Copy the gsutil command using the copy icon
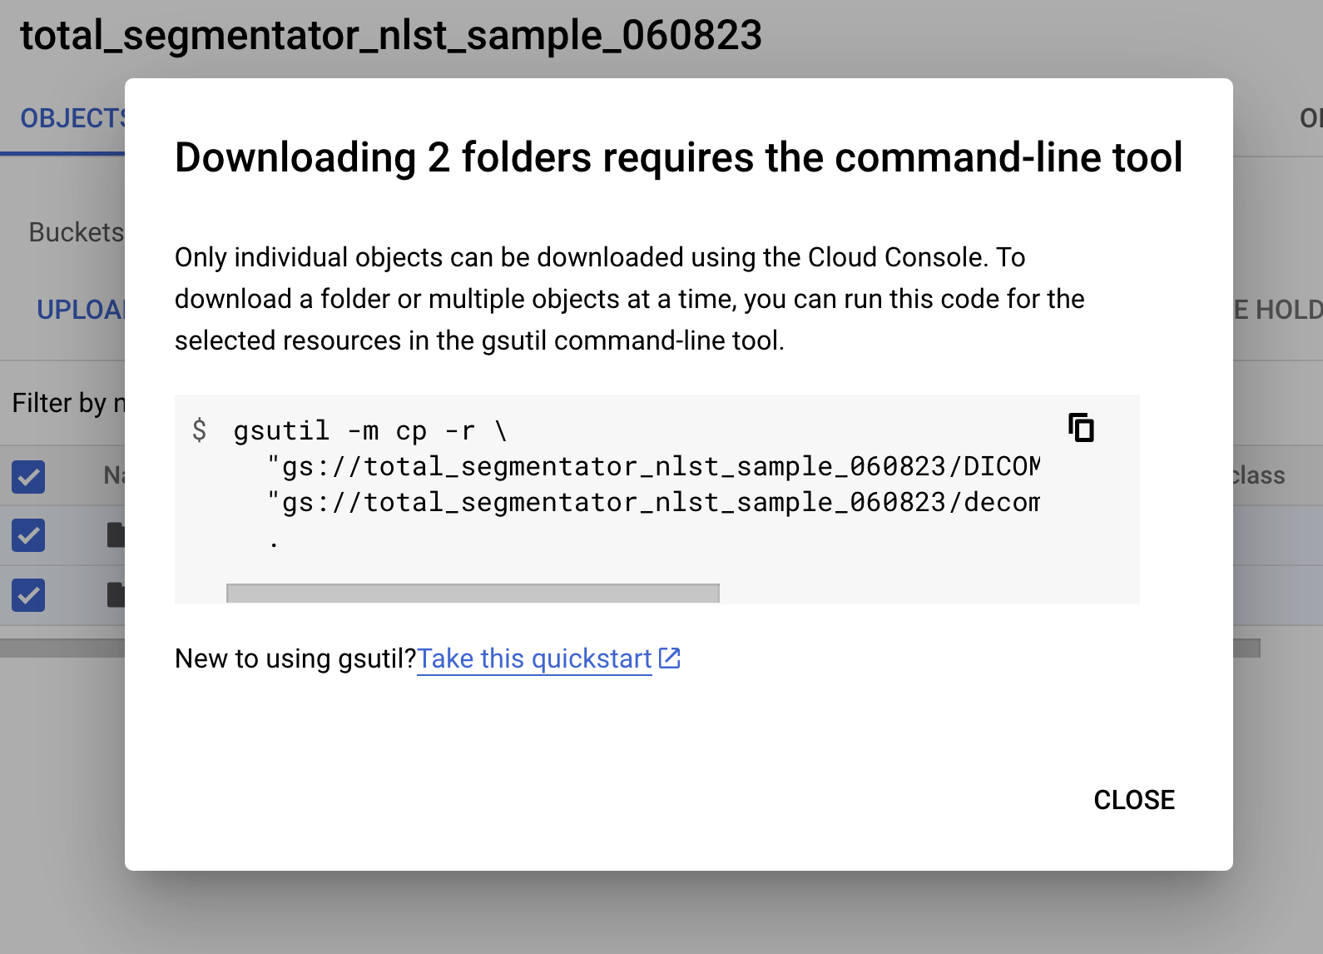Image resolution: width=1323 pixels, height=954 pixels. pyautogui.click(x=1079, y=427)
